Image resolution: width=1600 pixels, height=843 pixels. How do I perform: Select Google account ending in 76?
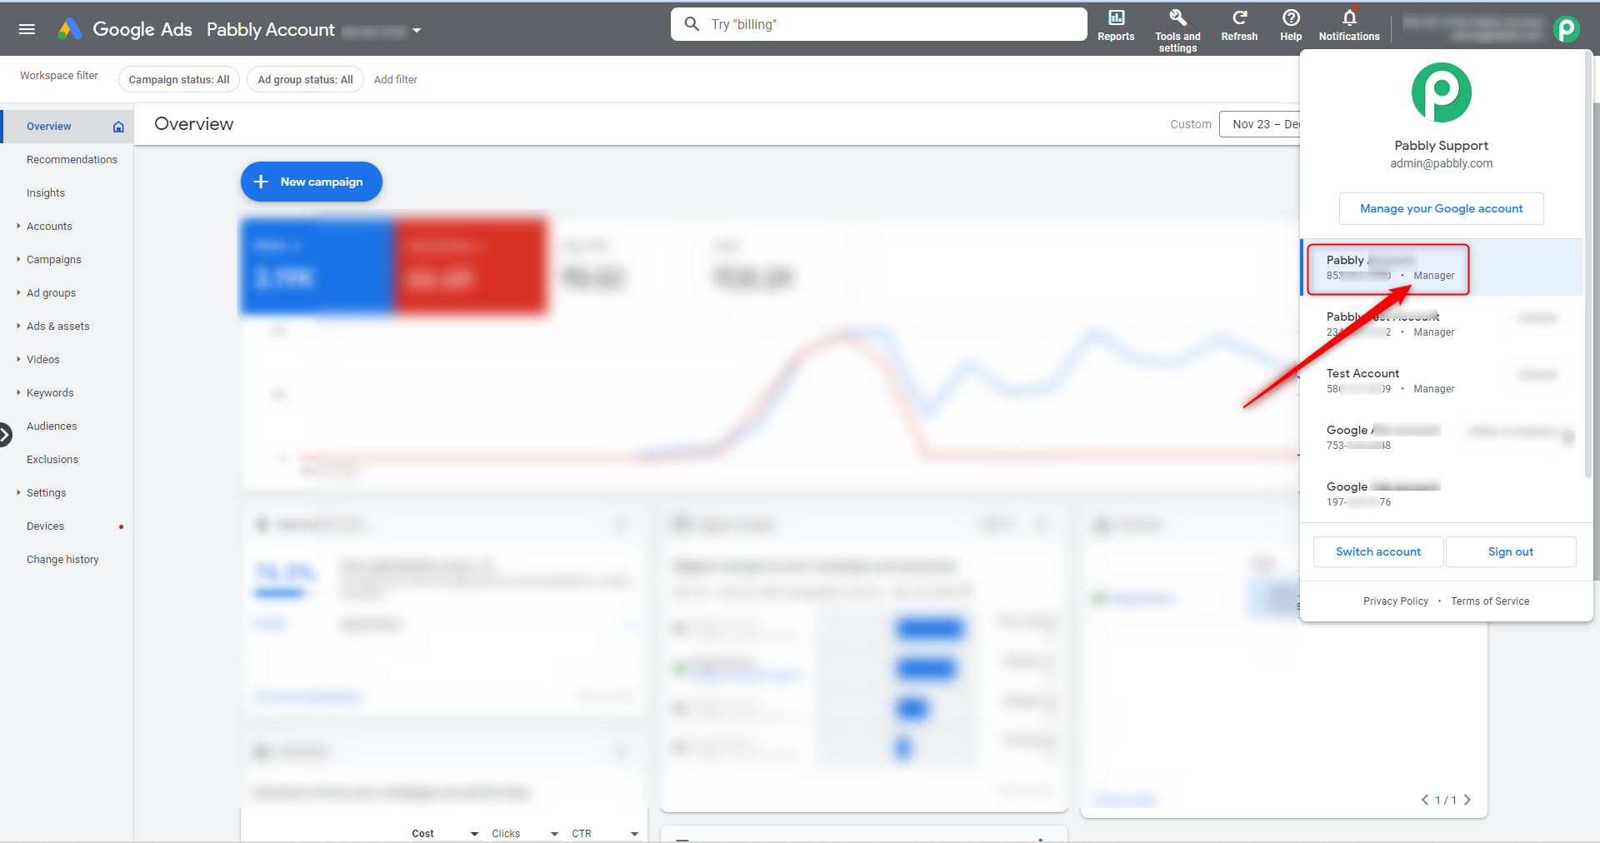pyautogui.click(x=1442, y=494)
